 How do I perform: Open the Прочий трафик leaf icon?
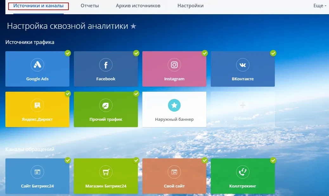106,105
